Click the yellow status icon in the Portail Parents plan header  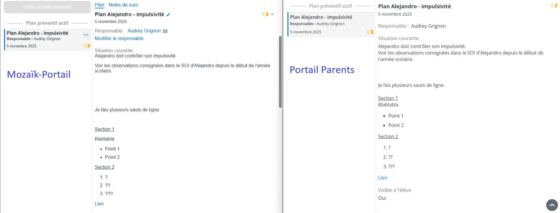point(554,5)
